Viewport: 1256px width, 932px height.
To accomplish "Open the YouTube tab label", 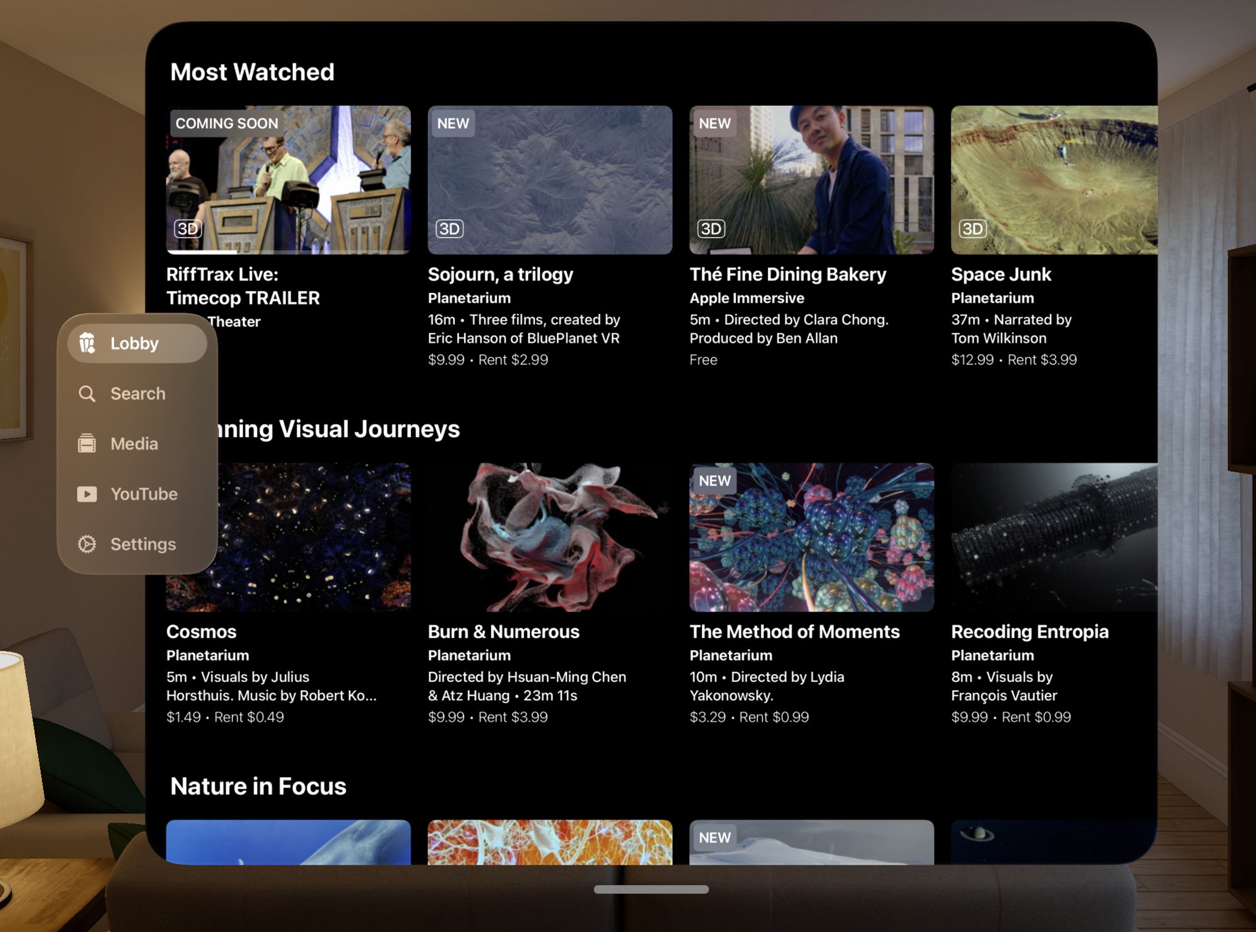I will click(144, 494).
